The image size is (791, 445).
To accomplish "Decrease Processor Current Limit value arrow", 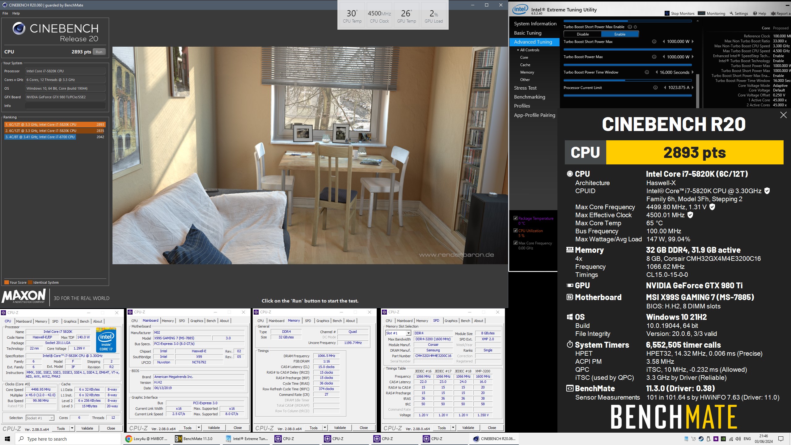I will tap(665, 88).
